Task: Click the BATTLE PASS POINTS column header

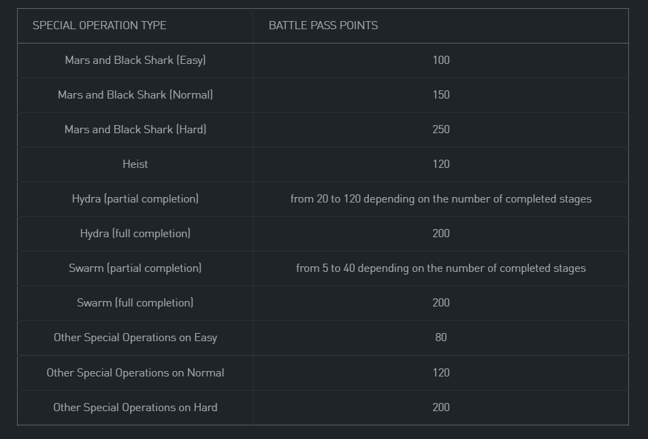Action: coord(323,25)
